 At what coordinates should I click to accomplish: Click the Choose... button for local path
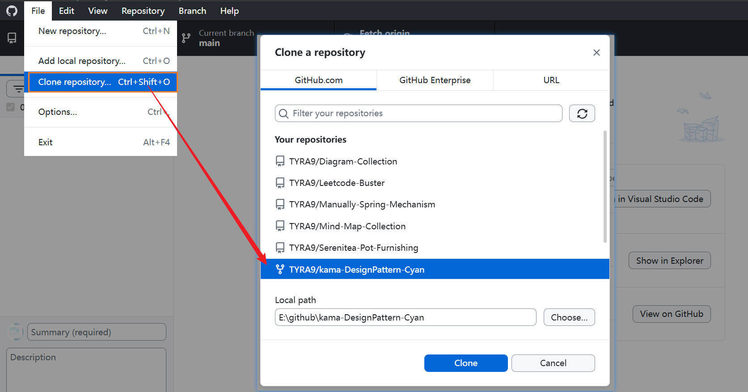tap(569, 317)
